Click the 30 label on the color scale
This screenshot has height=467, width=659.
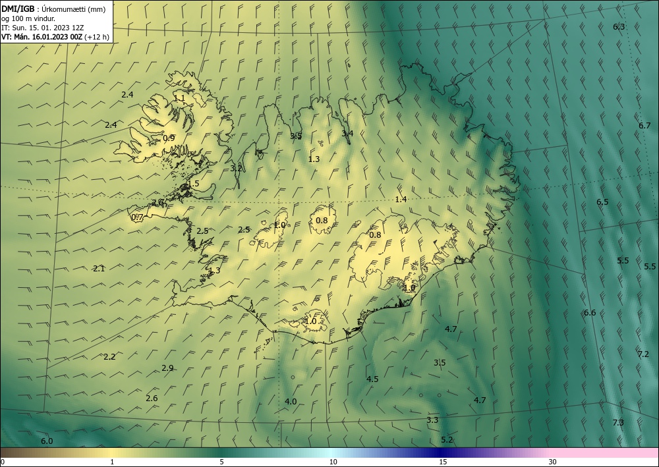[553, 462]
